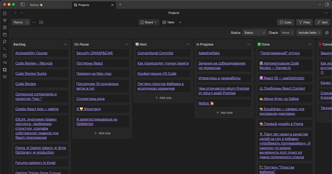The height and width of the screenshot is (174, 332).
Task: Expand the tab list chevron in the title bar
Action: coord(320,5)
